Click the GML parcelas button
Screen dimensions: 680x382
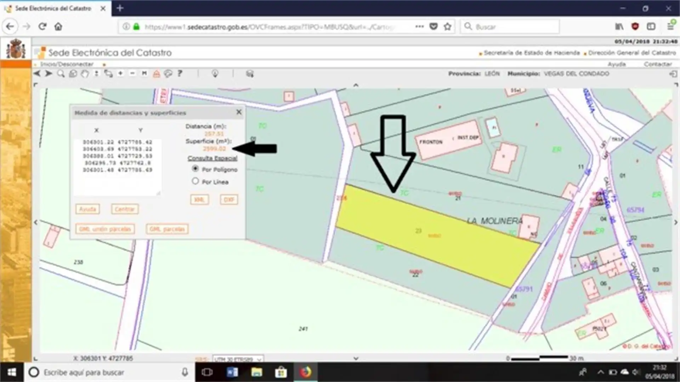click(x=167, y=229)
